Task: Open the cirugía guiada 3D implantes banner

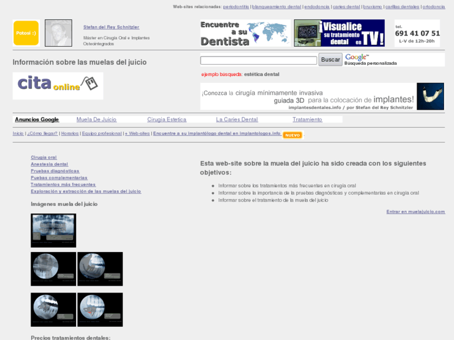Action: (x=308, y=96)
